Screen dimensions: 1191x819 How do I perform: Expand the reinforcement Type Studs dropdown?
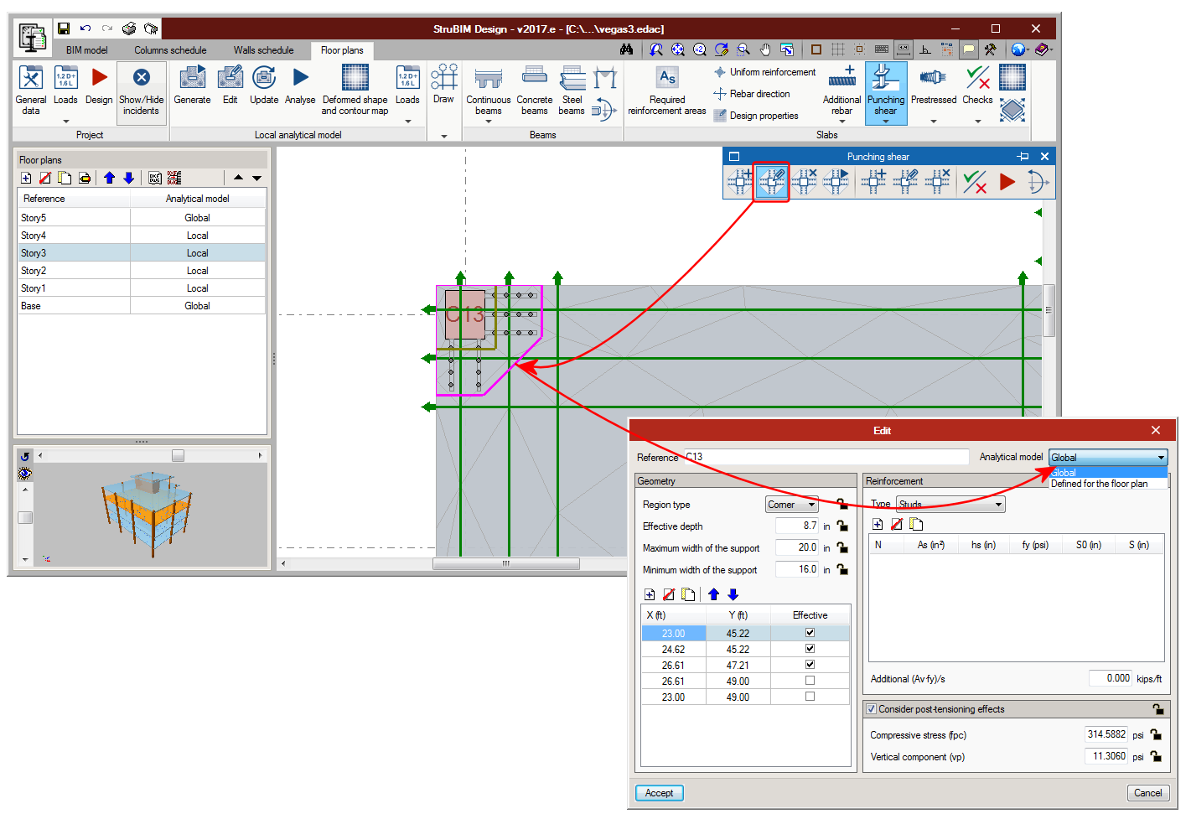click(x=950, y=505)
